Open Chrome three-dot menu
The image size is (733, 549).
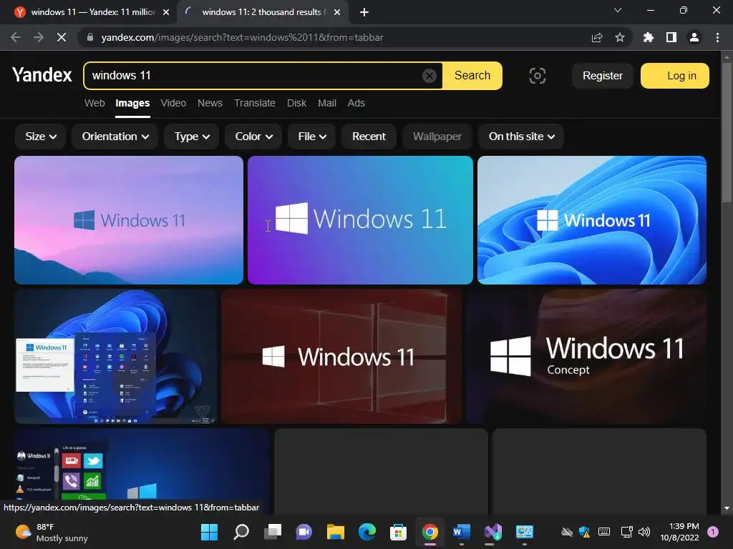[x=717, y=37]
